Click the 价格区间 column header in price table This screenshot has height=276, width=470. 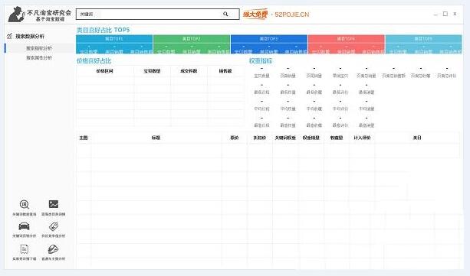tap(104, 71)
